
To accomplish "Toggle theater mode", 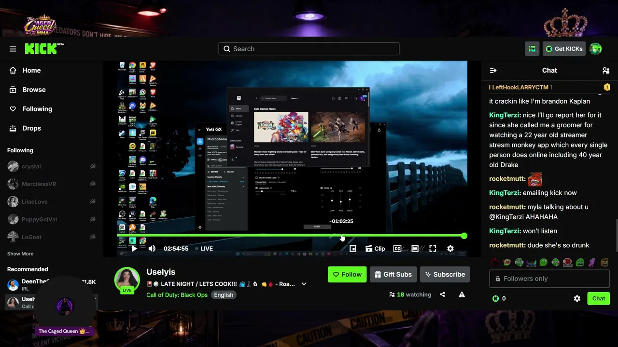I will [415, 249].
